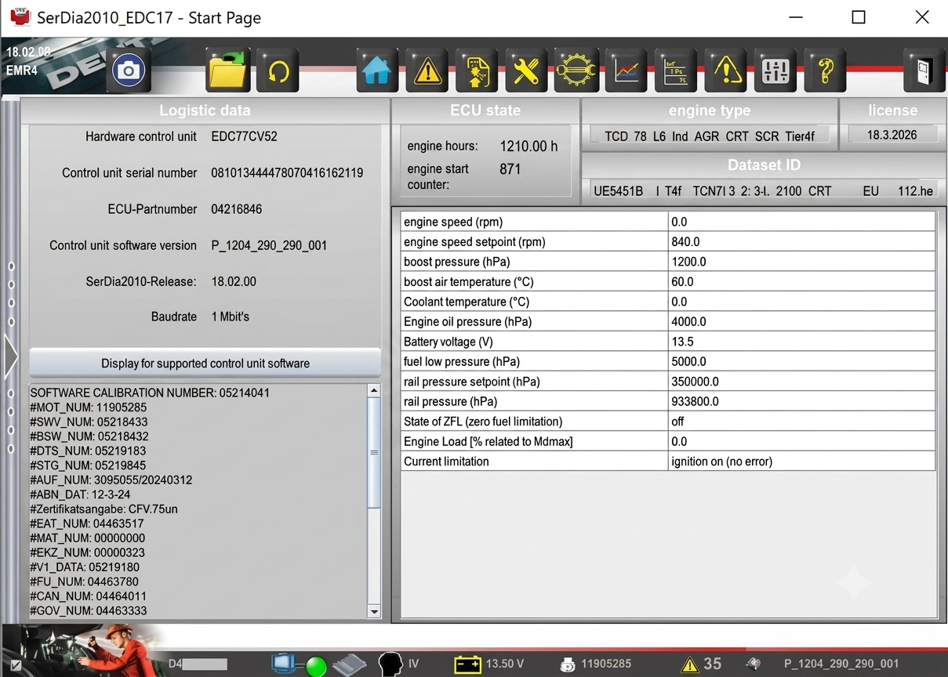The width and height of the screenshot is (948, 677).
Task: Click the #MOT_NUM: 11905285 line
Action: (88, 407)
